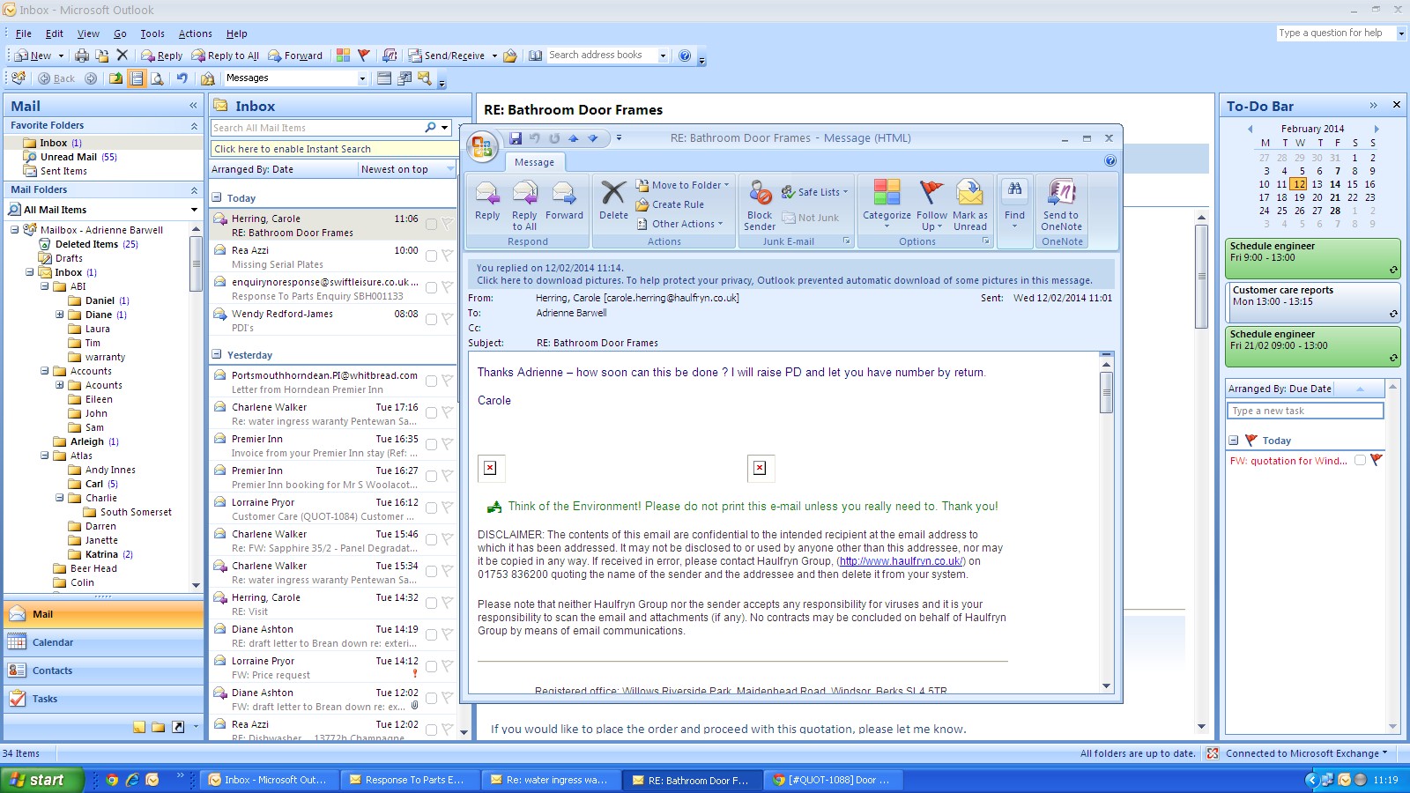
Task: Click the Undo arrow in the second toolbar
Action: (182, 78)
